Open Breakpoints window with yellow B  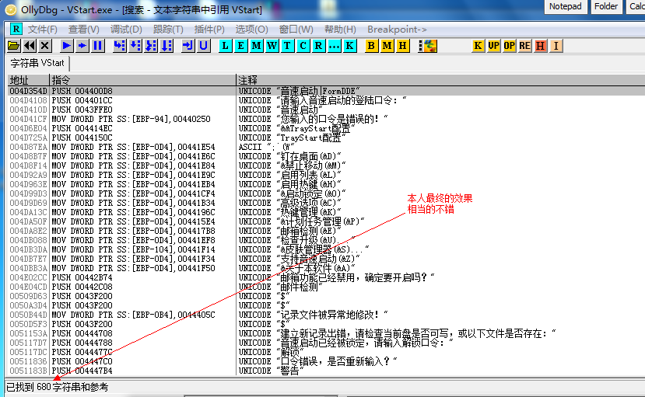371,46
